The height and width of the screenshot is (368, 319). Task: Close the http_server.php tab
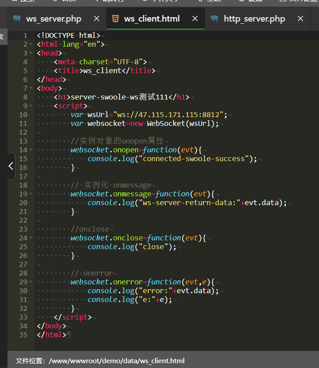(x=300, y=19)
